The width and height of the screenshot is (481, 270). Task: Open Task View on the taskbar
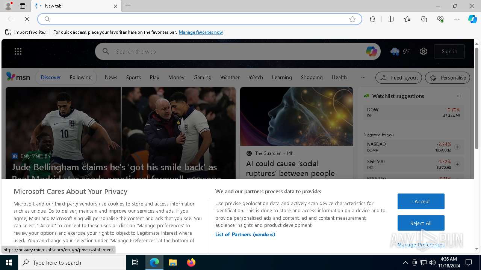135,262
